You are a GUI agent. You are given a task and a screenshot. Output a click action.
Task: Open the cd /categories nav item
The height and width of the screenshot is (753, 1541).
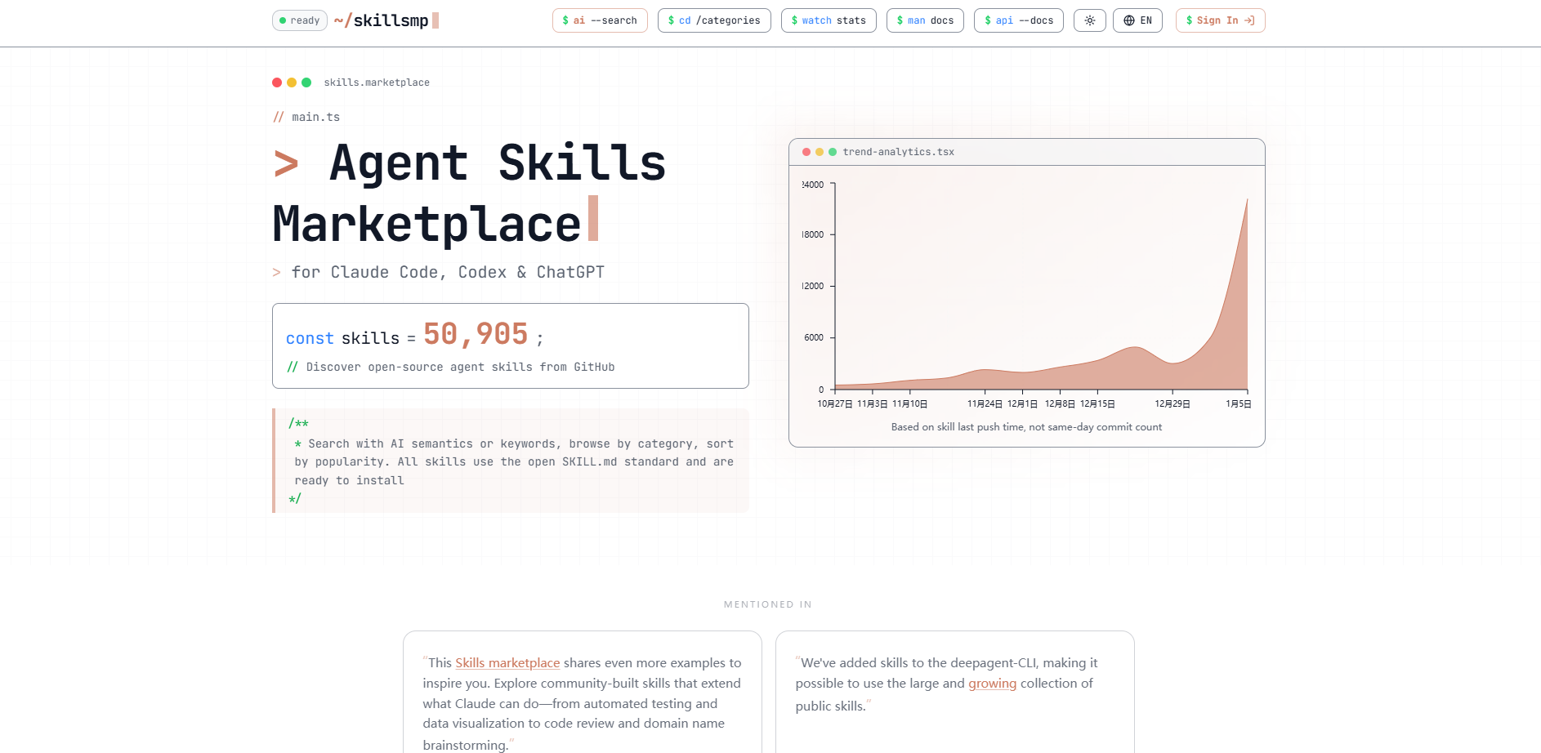pyautogui.click(x=714, y=20)
